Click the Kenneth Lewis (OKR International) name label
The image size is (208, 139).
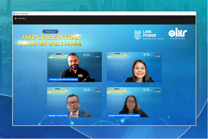[x=63, y=80]
